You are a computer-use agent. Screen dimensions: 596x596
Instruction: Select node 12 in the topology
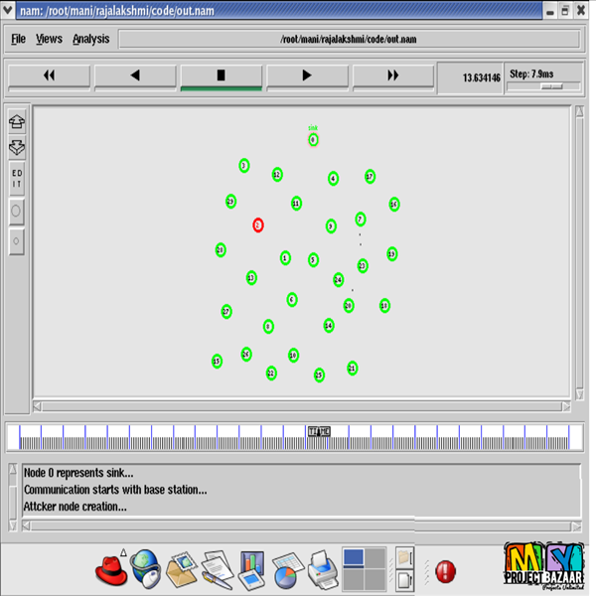point(277,175)
